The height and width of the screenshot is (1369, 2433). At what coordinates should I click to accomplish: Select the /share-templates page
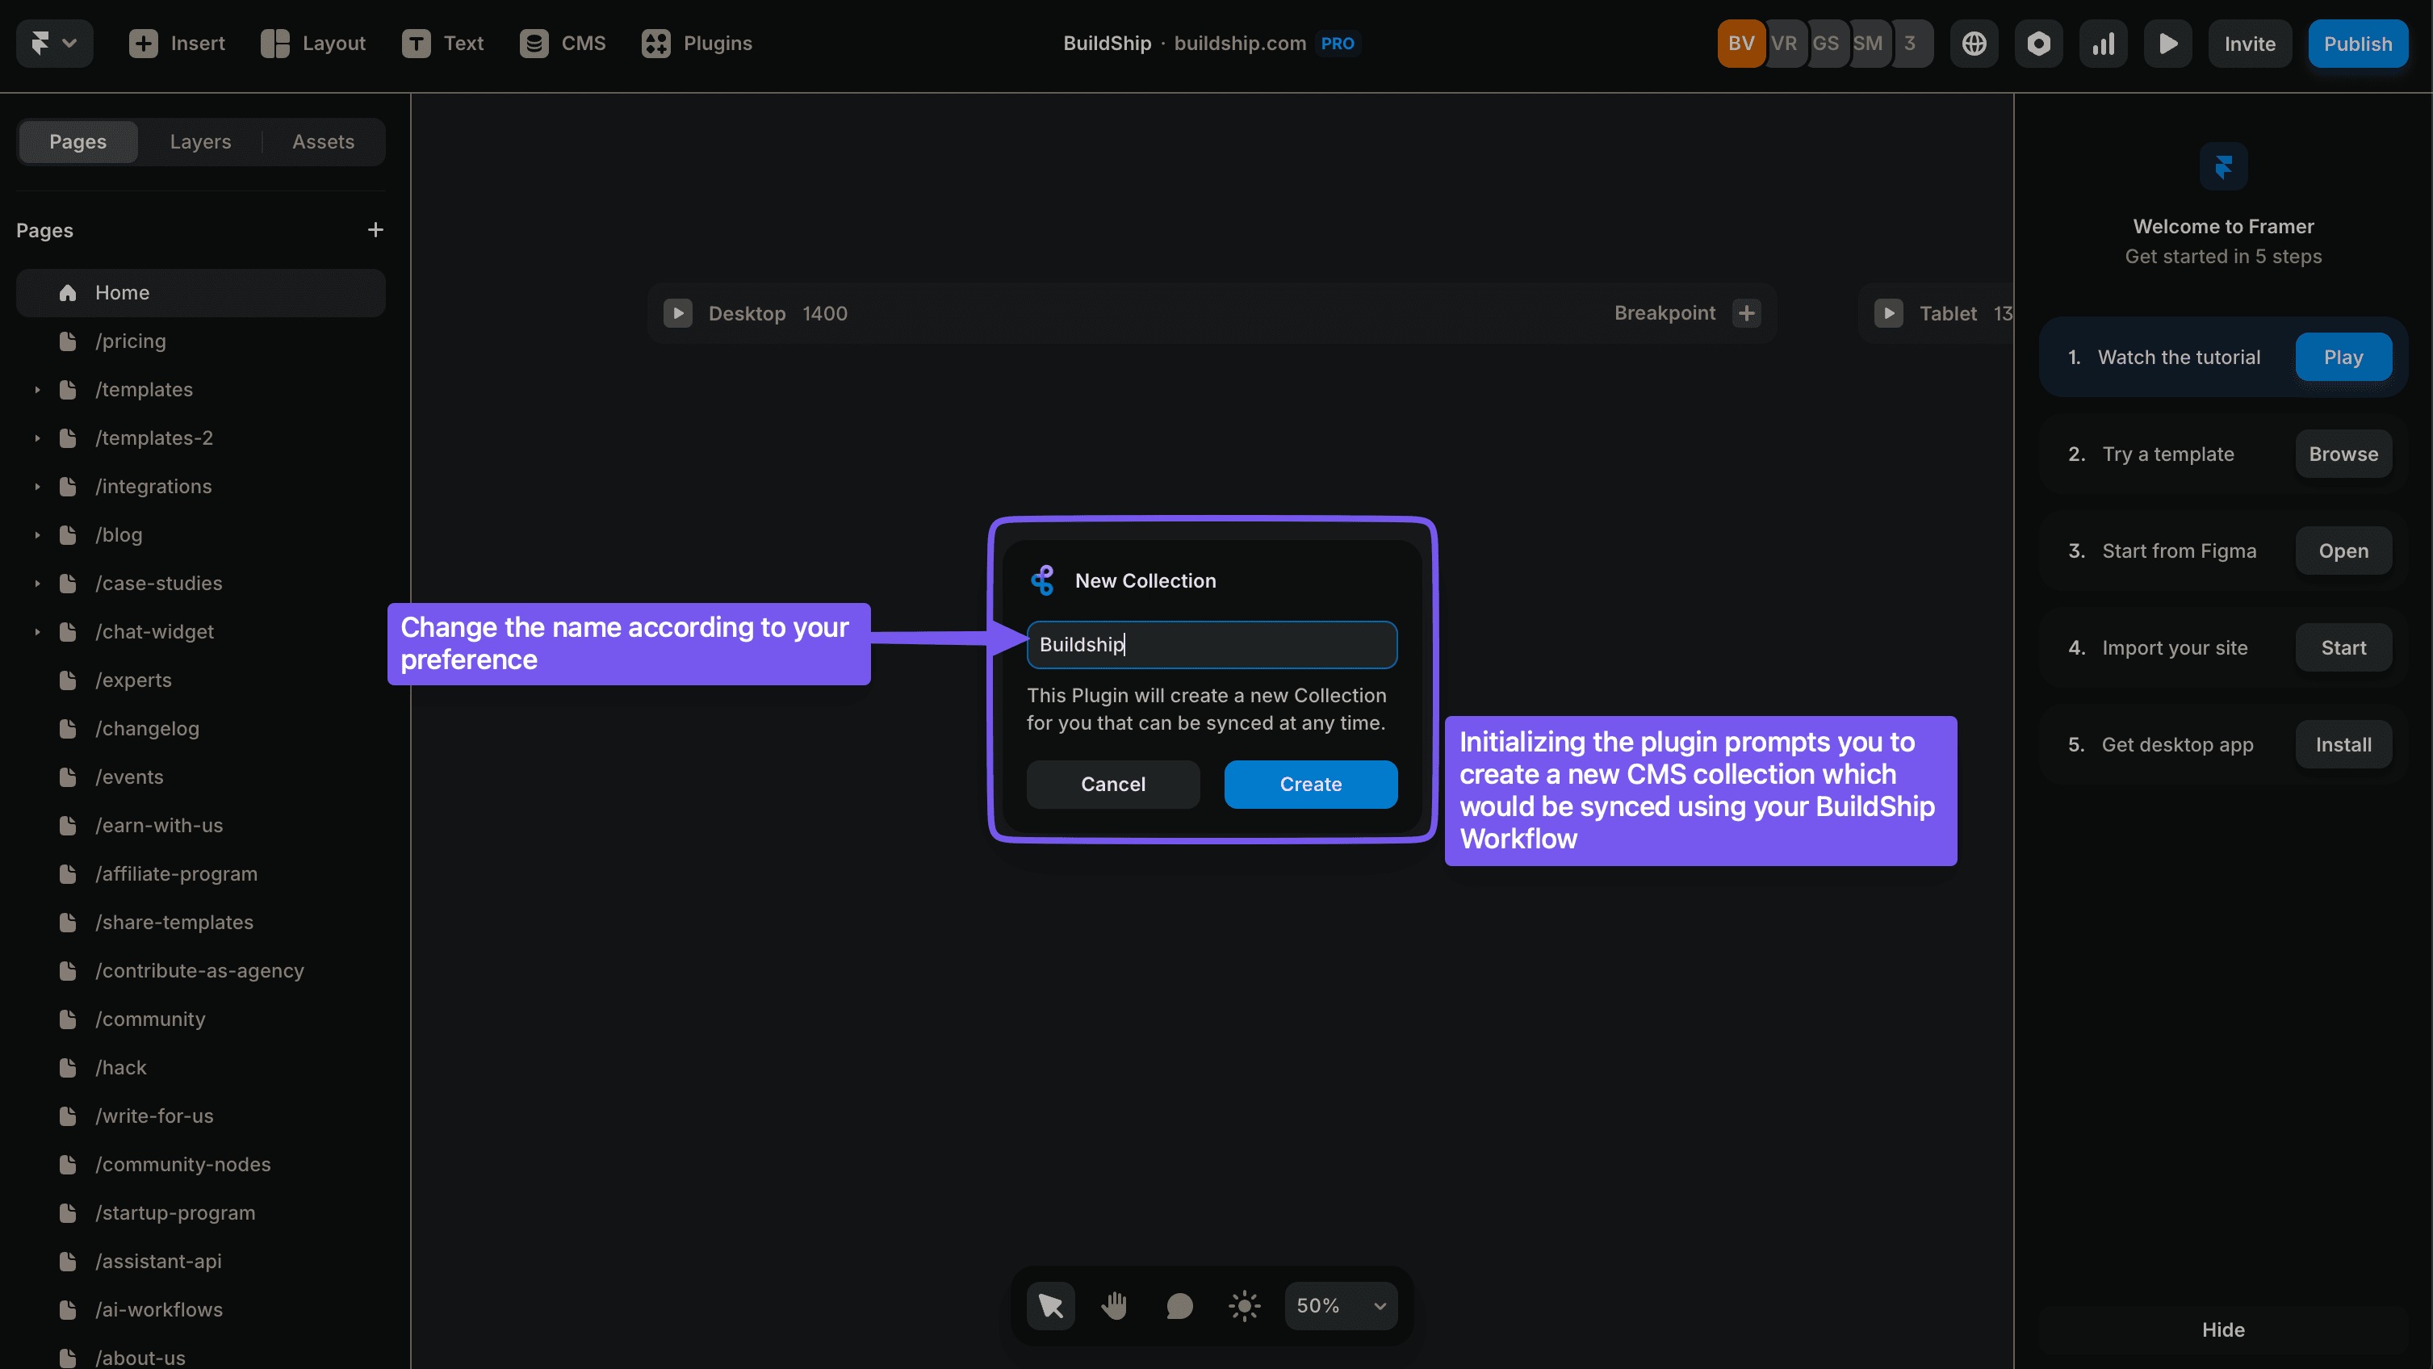(200, 923)
